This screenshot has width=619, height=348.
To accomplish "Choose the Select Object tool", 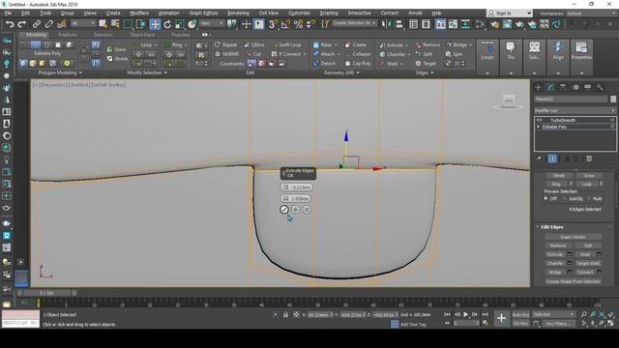I will 103,24.
